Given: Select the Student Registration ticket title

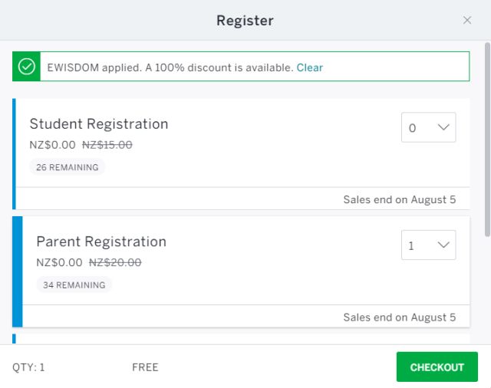Looking at the screenshot, I should (99, 124).
